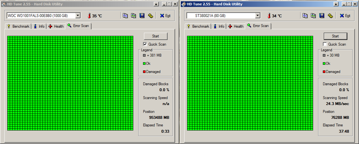Viewport: 359px width, 144px height.
Task: Click HD Tune icon in left title bar
Action: pyautogui.click(x=4, y=4)
